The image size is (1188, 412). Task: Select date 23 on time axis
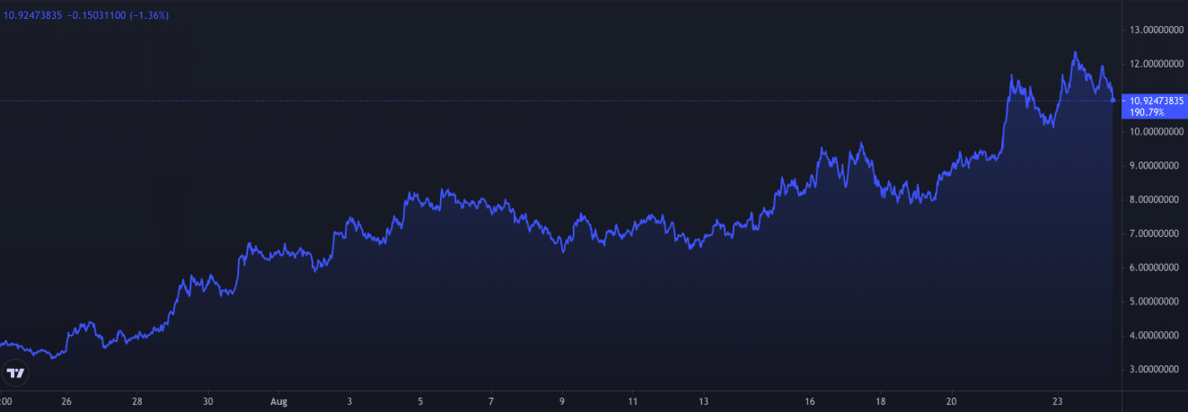[x=1057, y=401]
